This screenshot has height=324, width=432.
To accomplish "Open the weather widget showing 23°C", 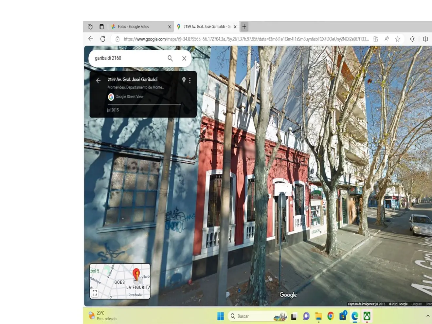I will (x=103, y=316).
